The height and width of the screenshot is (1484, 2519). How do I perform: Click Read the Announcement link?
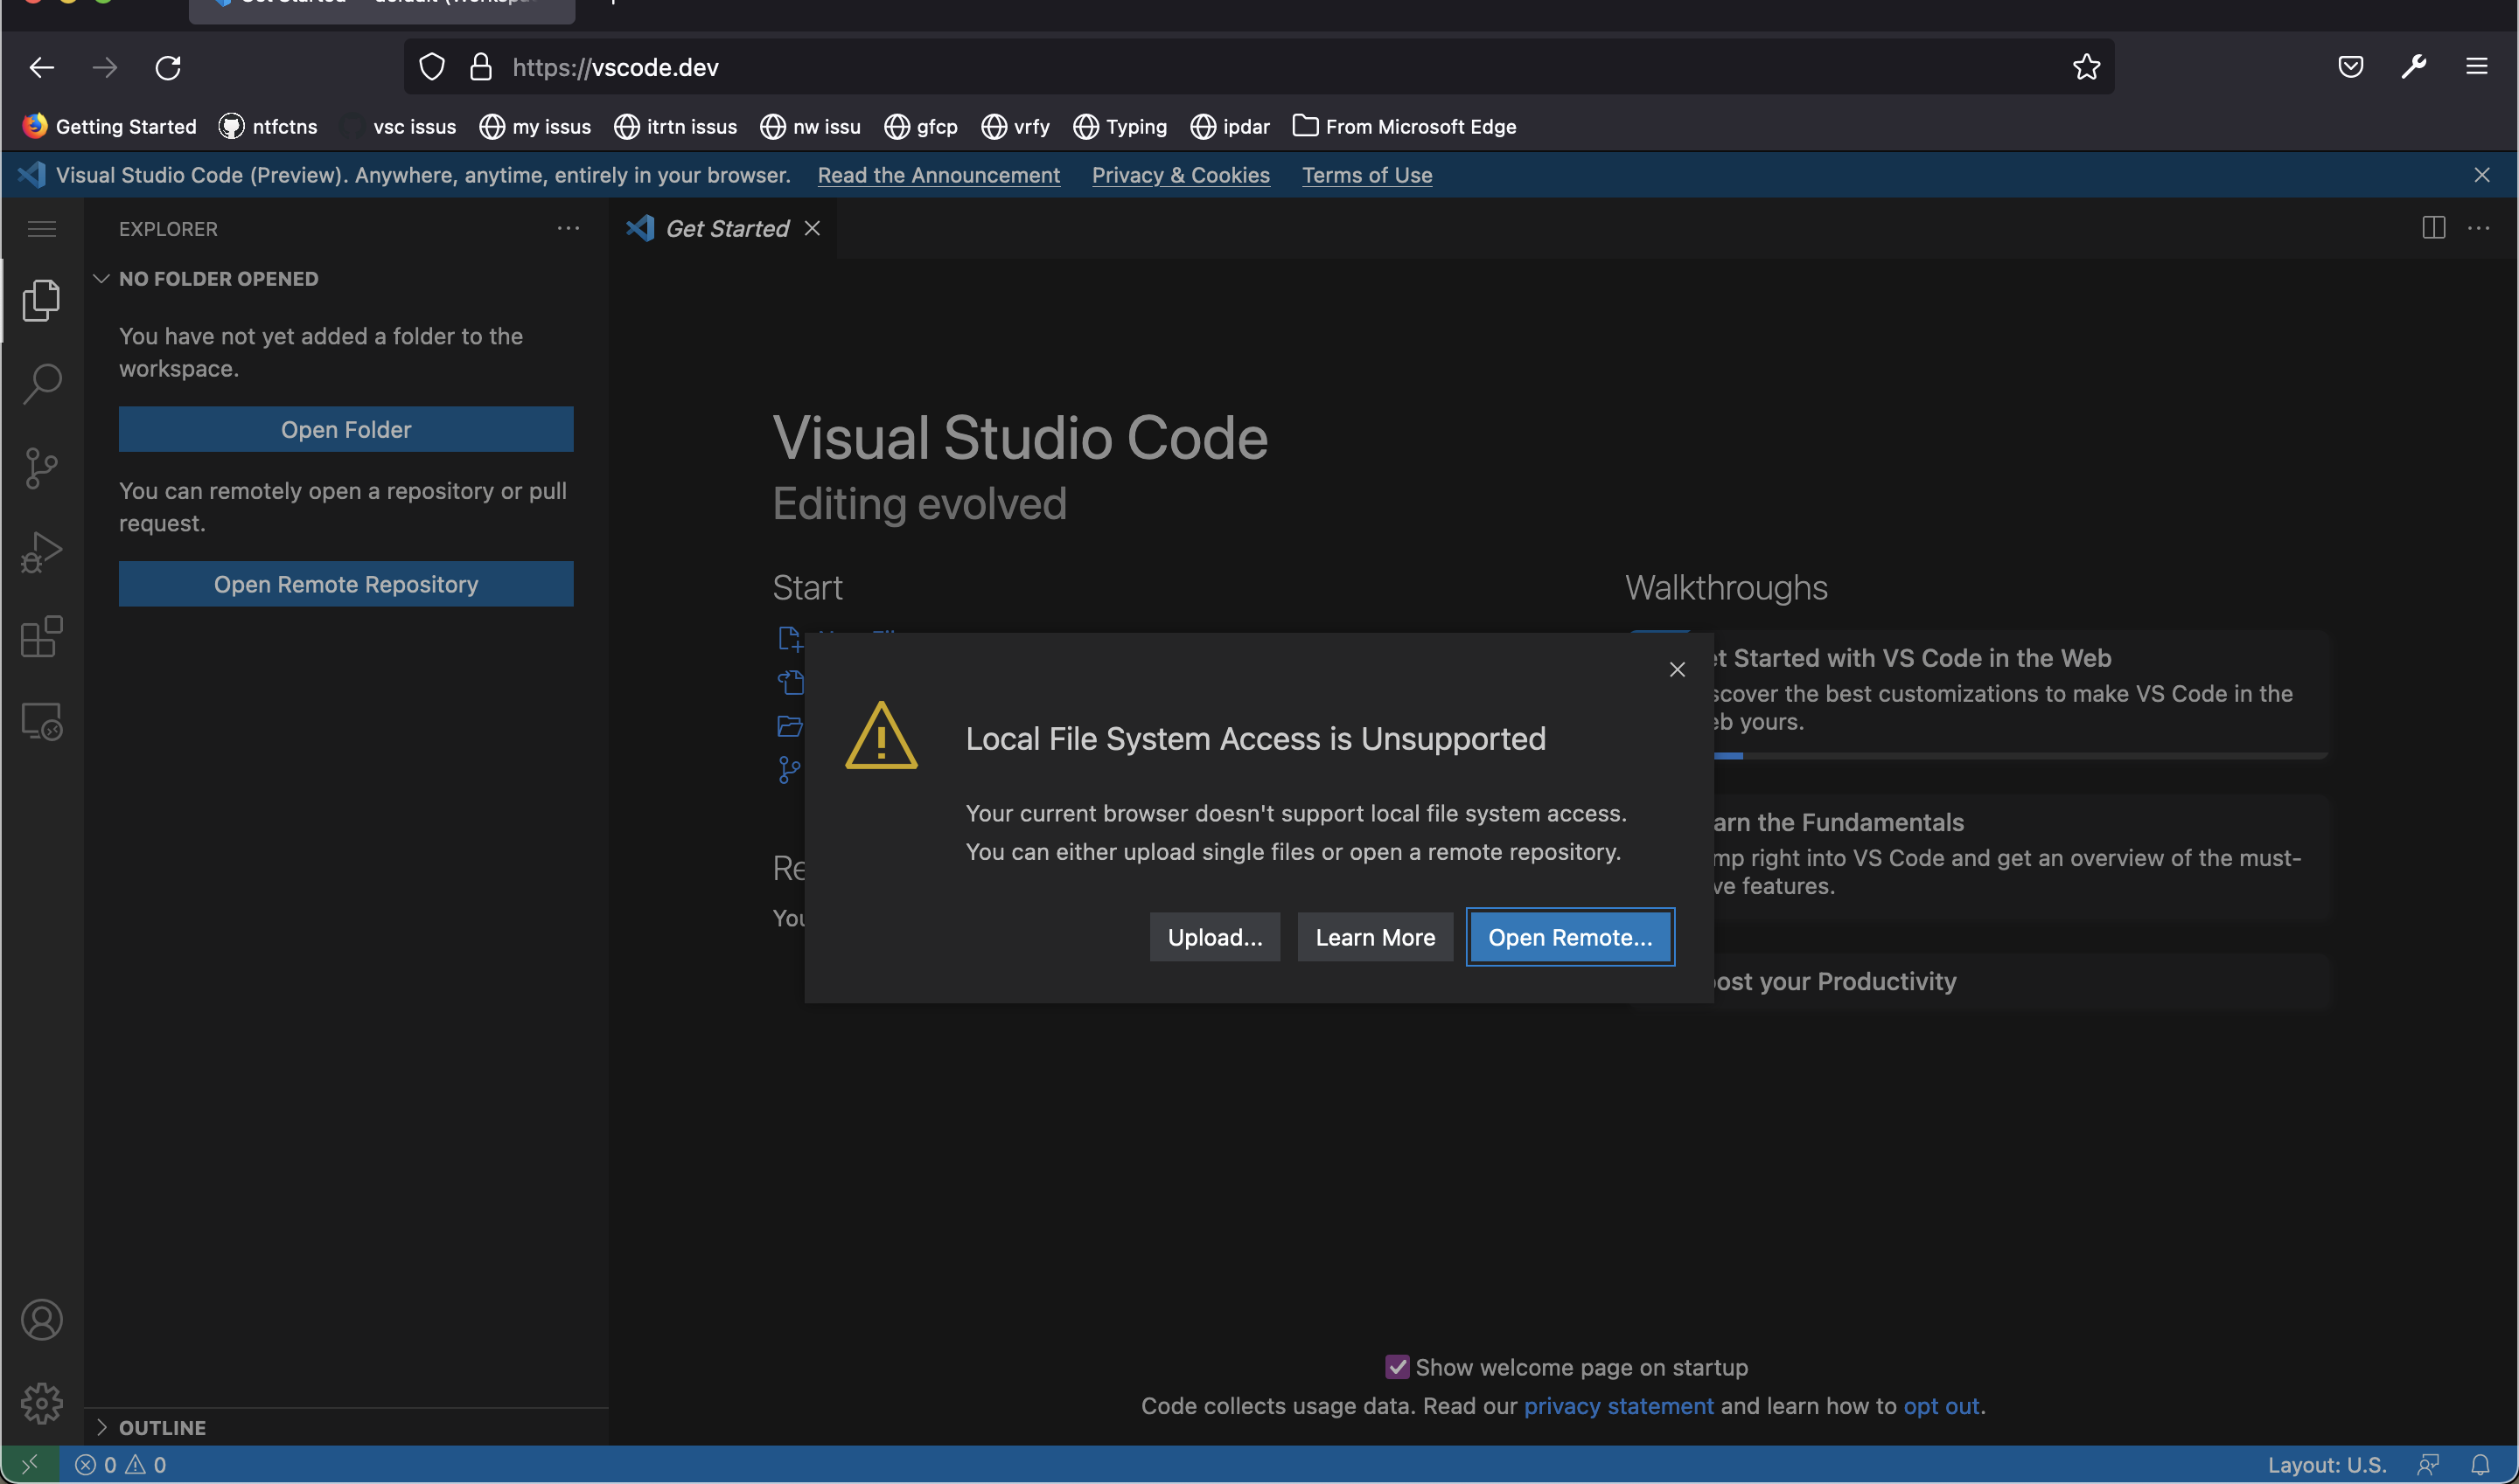(938, 175)
